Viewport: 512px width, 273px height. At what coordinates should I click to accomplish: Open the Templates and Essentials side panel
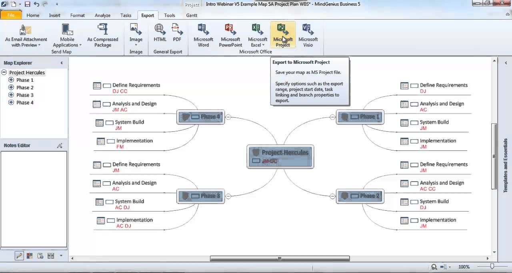pyautogui.click(x=506, y=166)
